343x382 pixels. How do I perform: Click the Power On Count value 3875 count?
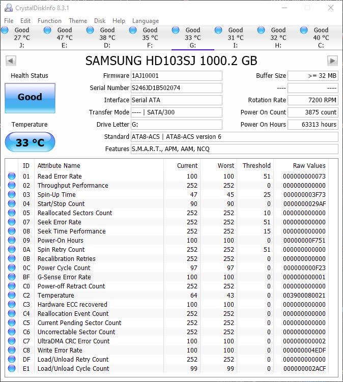[x=313, y=112]
